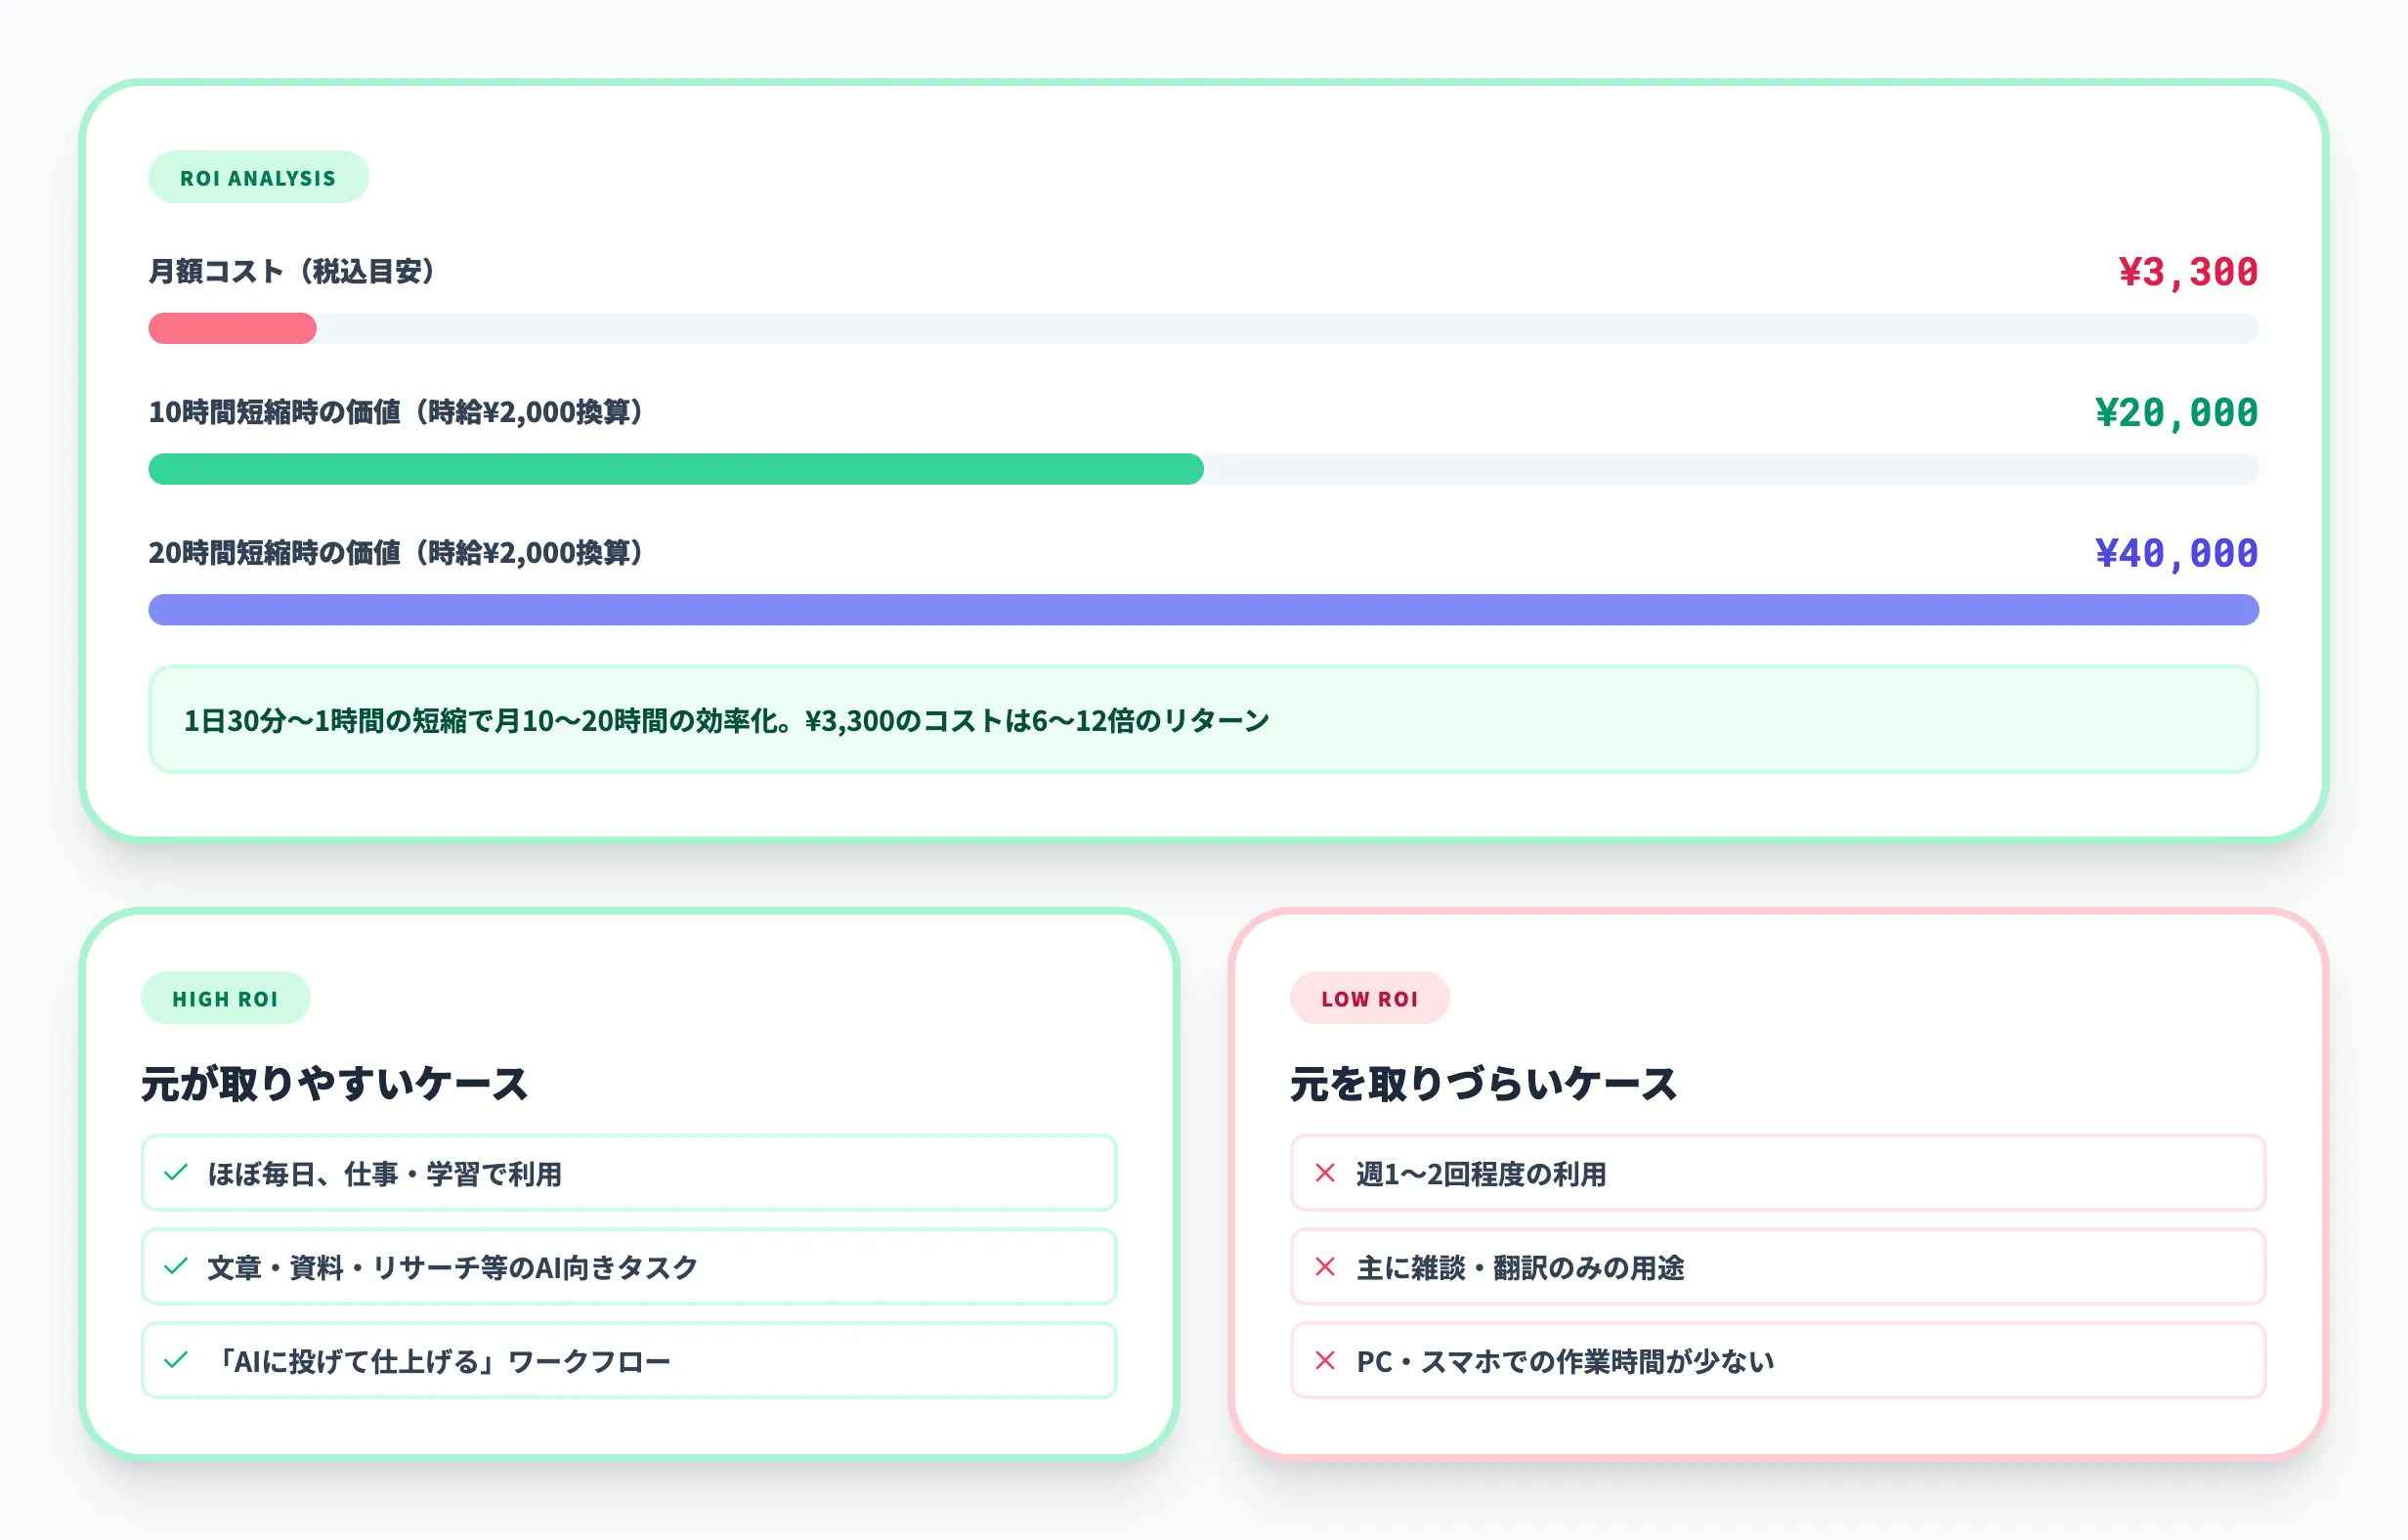This screenshot has height=1540, width=2408.
Task: Click the checkmark beside 文章・資料・リサーチ等のAI向きタスク
Action: click(x=176, y=1267)
